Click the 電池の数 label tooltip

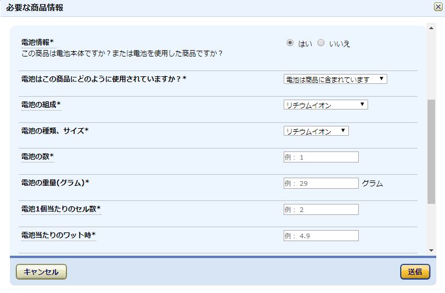[37, 157]
